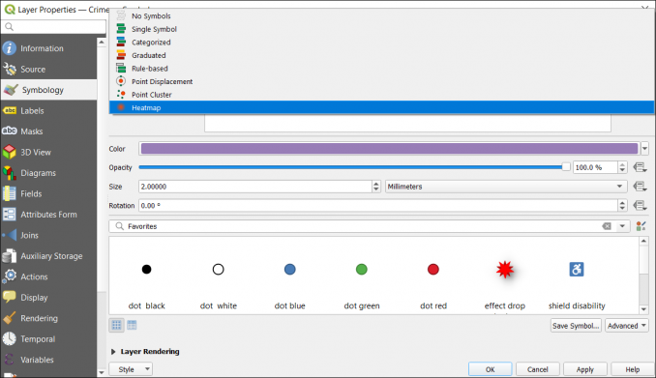This screenshot has height=378, width=656.
Task: Select the Symbology sidebar item
Action: 48,90
